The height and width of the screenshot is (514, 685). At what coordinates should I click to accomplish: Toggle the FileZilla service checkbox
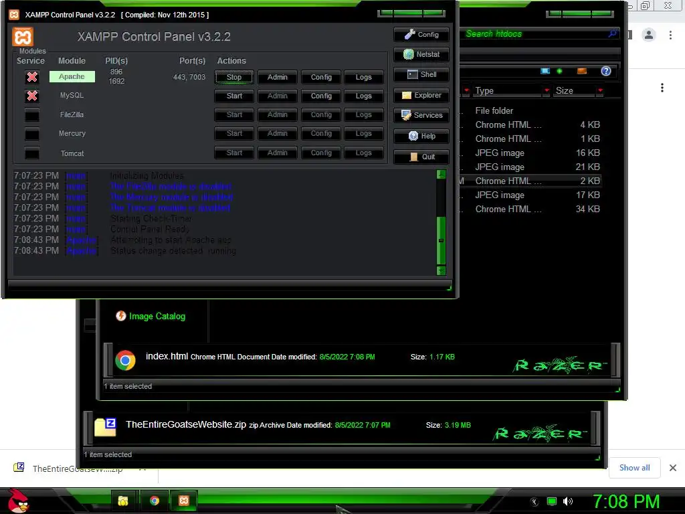tap(32, 115)
